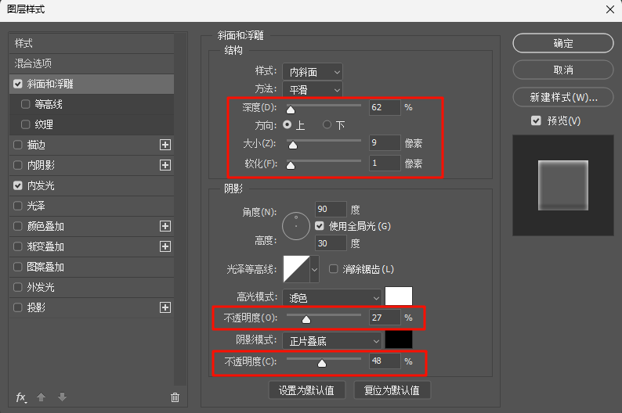Open the fx effects menu icon

[x=21, y=397]
